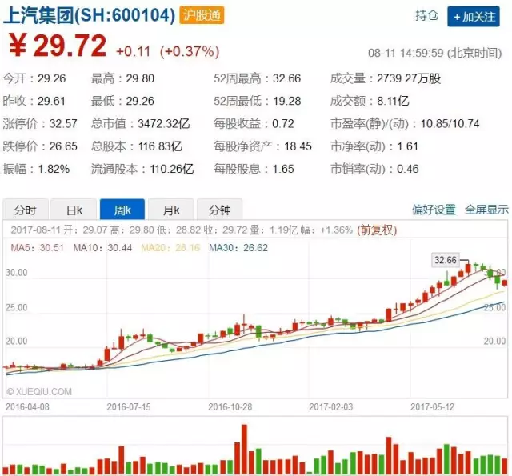This screenshot has height=476, width=512.
Task: Click the 2017-02-03 date axis label
Action: pyautogui.click(x=330, y=407)
